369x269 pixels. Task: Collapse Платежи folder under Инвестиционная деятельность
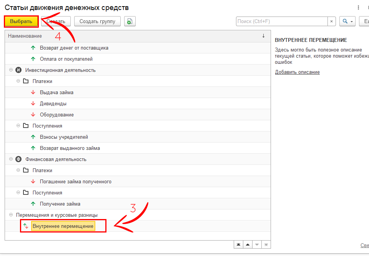(x=18, y=81)
